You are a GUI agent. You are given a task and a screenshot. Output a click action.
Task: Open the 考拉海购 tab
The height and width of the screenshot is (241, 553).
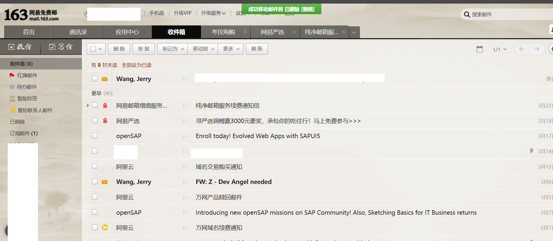tap(223, 32)
